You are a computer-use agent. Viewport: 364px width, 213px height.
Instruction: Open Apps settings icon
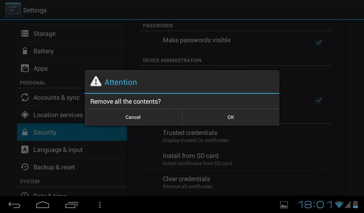coord(25,69)
